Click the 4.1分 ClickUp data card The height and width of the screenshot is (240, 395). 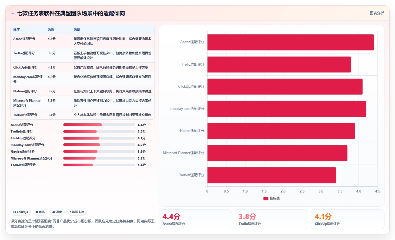pyautogui.click(x=348, y=219)
